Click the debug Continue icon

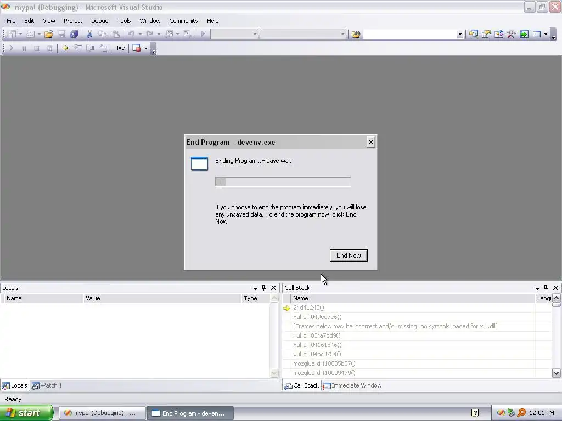tap(11, 48)
